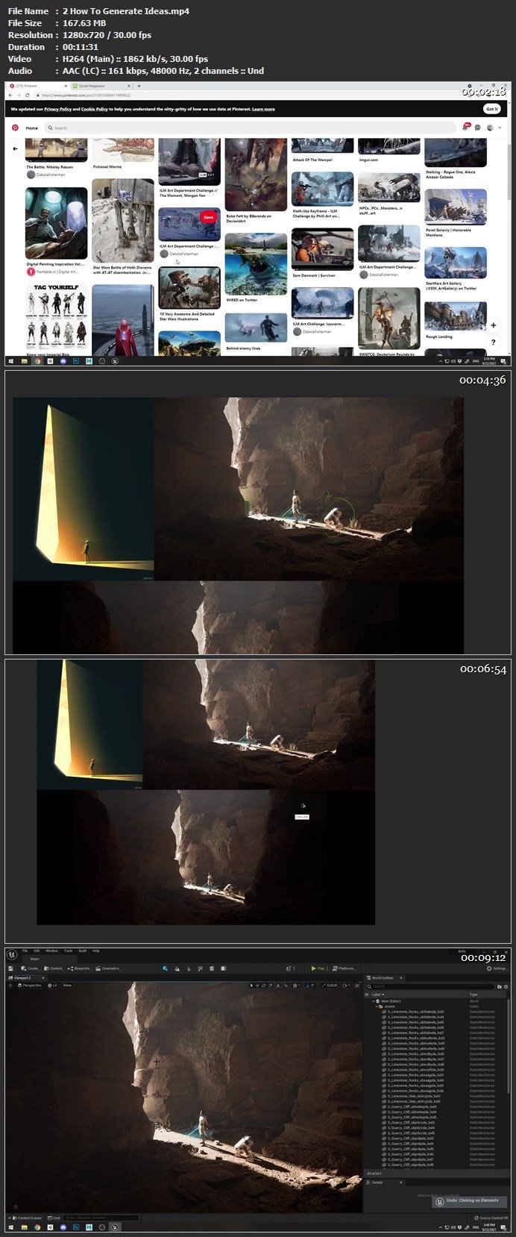Click the Pinterest search field
This screenshot has height=1237, width=516.
point(250,128)
